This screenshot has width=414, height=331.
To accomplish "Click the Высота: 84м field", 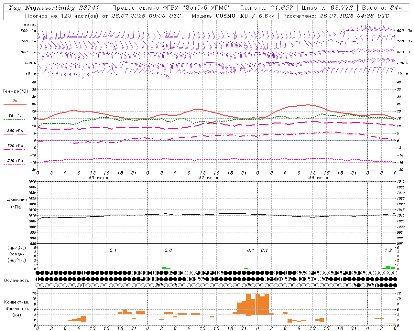I will [382, 8].
